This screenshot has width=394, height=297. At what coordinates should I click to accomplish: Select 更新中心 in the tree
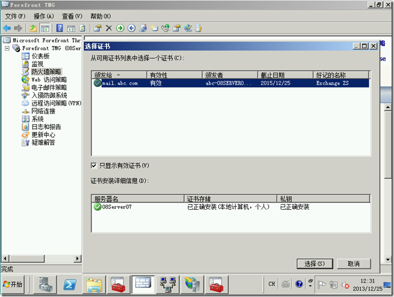pos(43,134)
